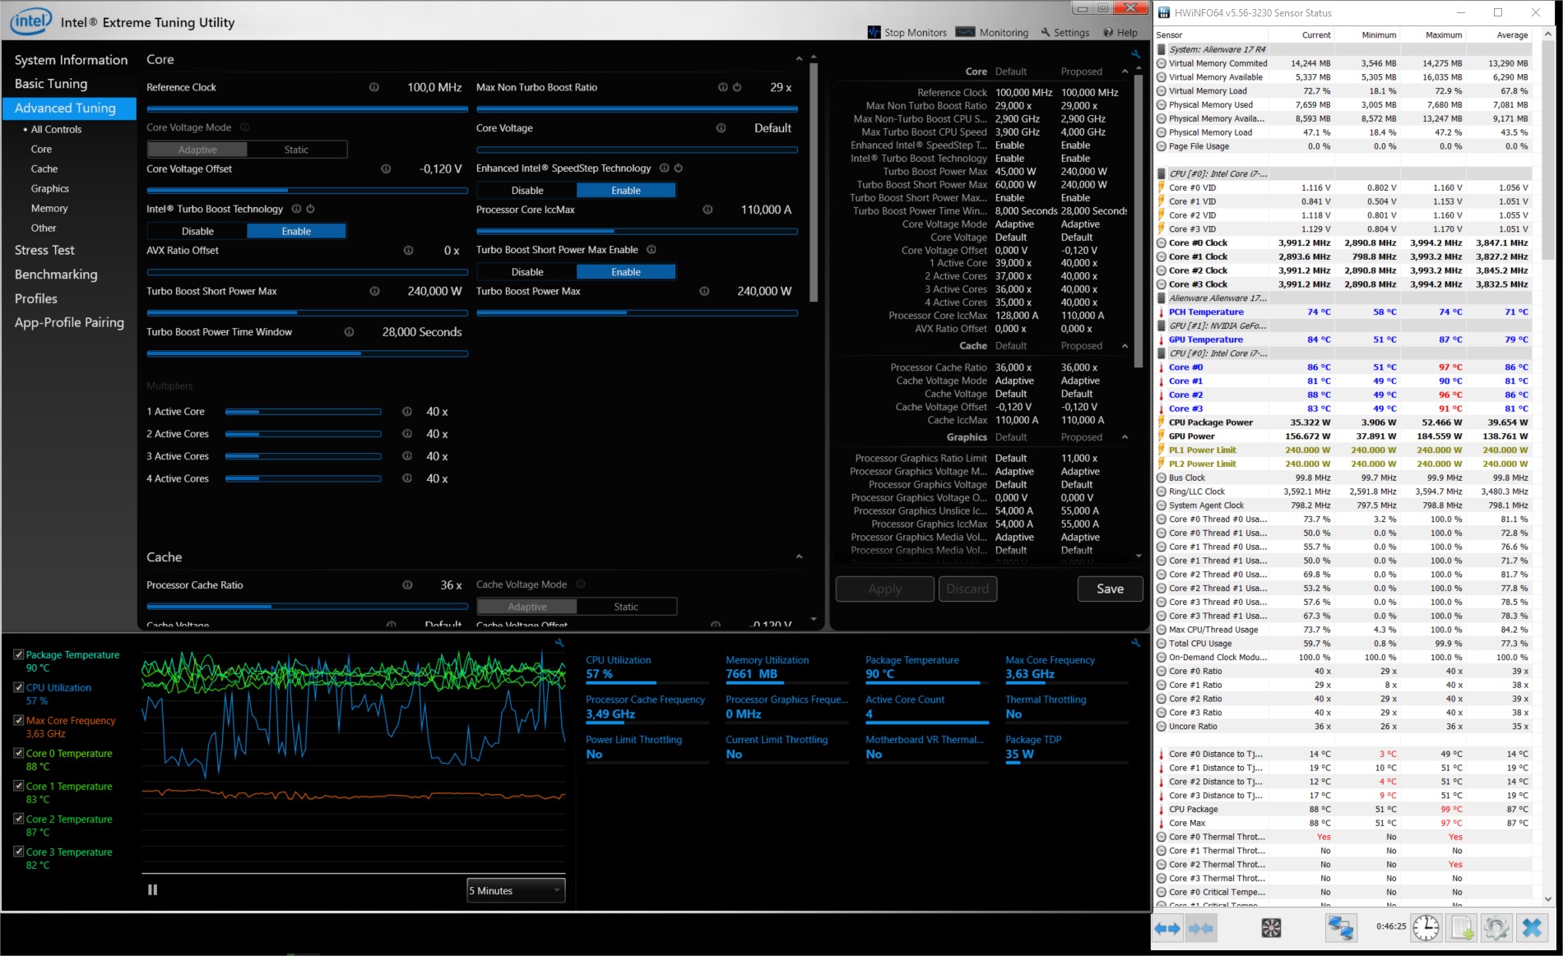The image size is (1563, 956).
Task: Click info icon next to Processor Core IccMax
Action: pyautogui.click(x=707, y=210)
